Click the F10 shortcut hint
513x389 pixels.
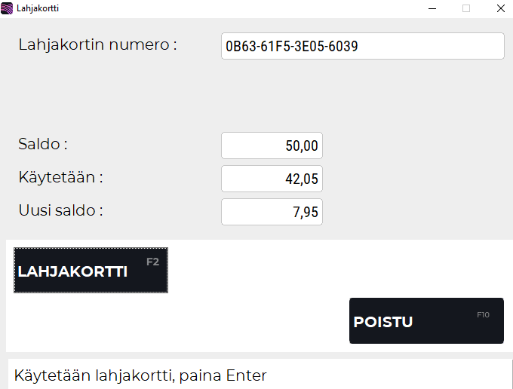point(483,314)
